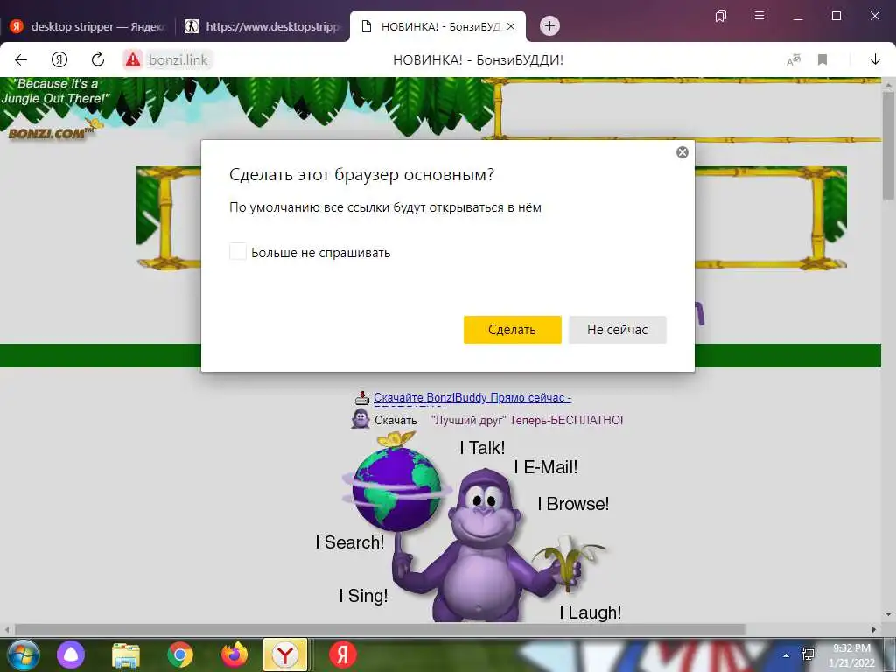
Task: Dismiss default browser dialog with X icon
Action: pos(682,152)
